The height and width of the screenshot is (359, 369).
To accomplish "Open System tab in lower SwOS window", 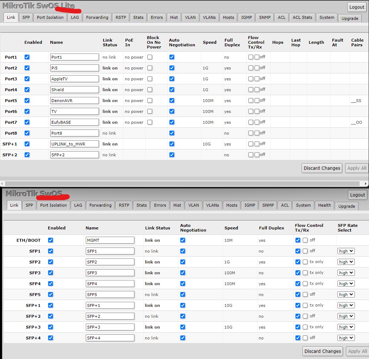I will pos(303,205).
